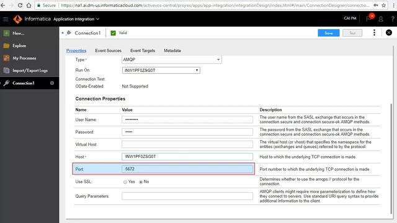Switch to the Properties tab
397x223 pixels.
(76, 51)
